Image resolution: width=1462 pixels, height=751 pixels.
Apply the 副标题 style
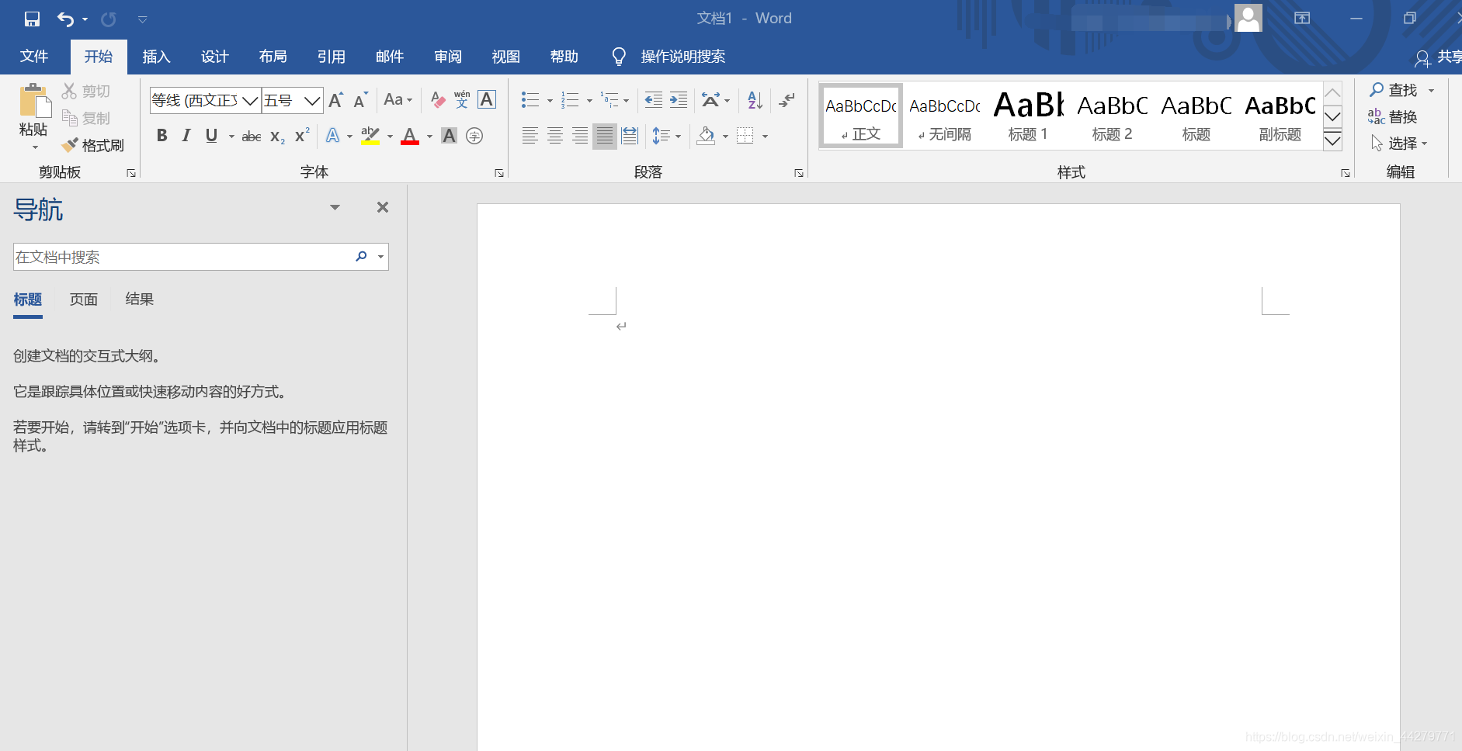coord(1280,116)
